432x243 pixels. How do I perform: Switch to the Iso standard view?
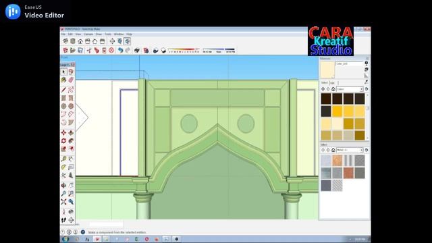(65, 41)
